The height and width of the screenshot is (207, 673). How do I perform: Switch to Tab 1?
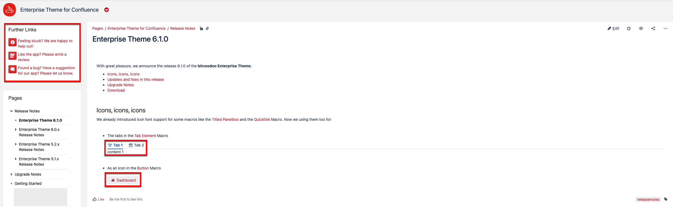(x=115, y=145)
